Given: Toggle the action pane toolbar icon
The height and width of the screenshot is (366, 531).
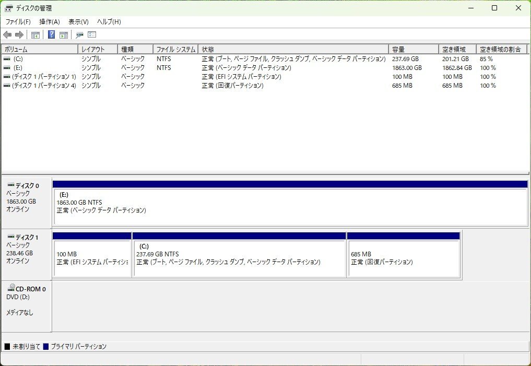Looking at the screenshot, I should (64, 34).
